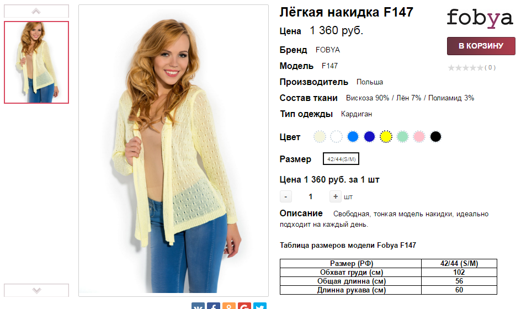Choose the yellow color swatch
521x309 pixels.
coord(386,136)
